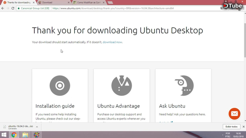This screenshot has width=246, height=138.
Task: Close the downloads bar
Action: pos(243,127)
